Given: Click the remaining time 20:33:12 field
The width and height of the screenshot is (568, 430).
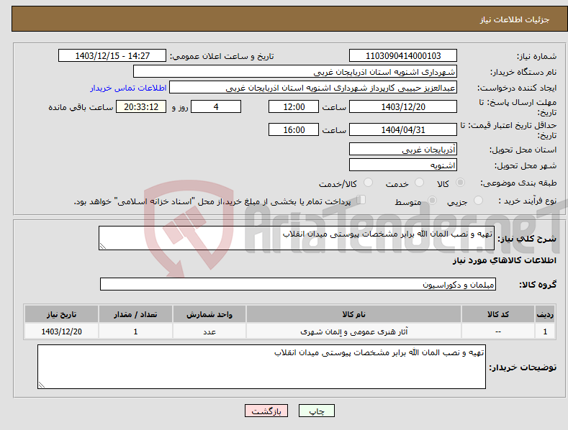Looking at the screenshot, I should 141,106.
